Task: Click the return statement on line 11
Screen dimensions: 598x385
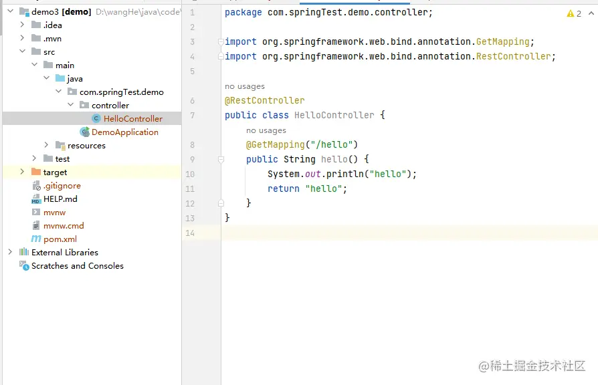Action: point(307,188)
